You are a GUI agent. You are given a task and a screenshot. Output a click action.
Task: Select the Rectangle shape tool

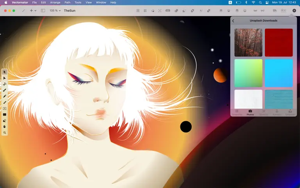(x=5, y=114)
